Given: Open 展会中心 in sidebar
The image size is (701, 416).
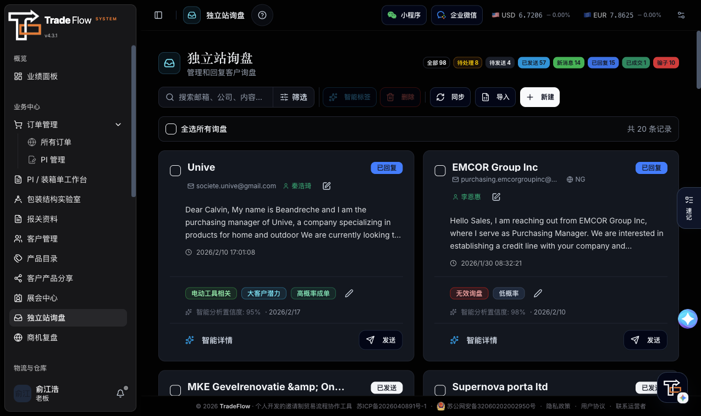Looking at the screenshot, I should 68,298.
